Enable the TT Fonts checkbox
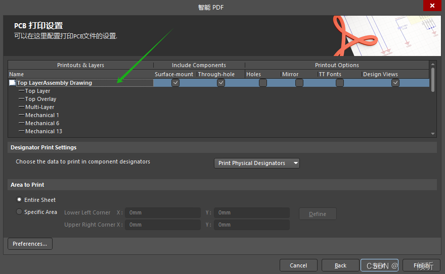This screenshot has height=274, width=445. [340, 83]
